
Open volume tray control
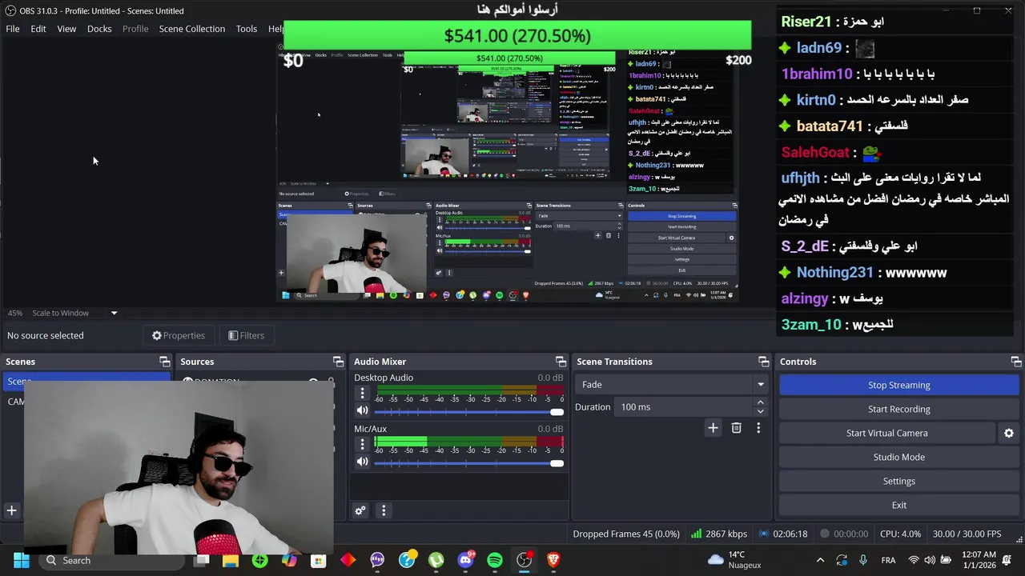click(930, 560)
